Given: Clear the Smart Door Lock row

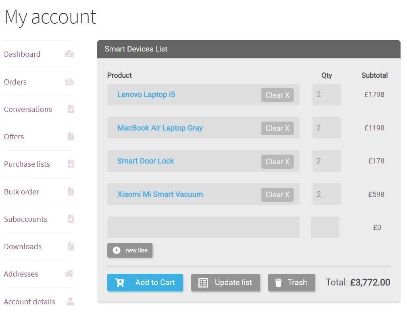Looking at the screenshot, I should pos(278,161).
